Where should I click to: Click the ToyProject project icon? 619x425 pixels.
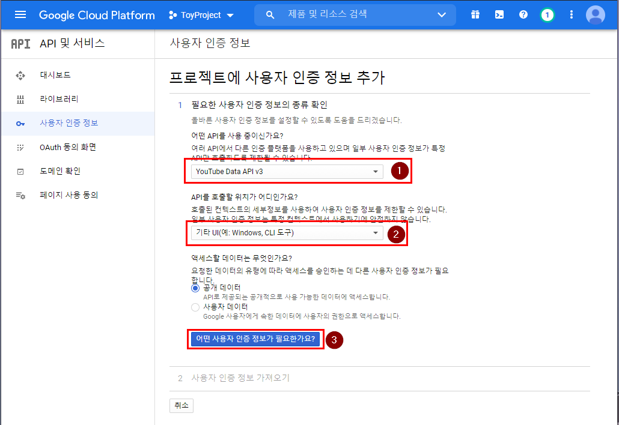click(x=172, y=16)
